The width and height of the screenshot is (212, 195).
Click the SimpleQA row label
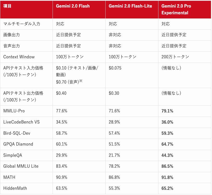[x=12, y=155]
